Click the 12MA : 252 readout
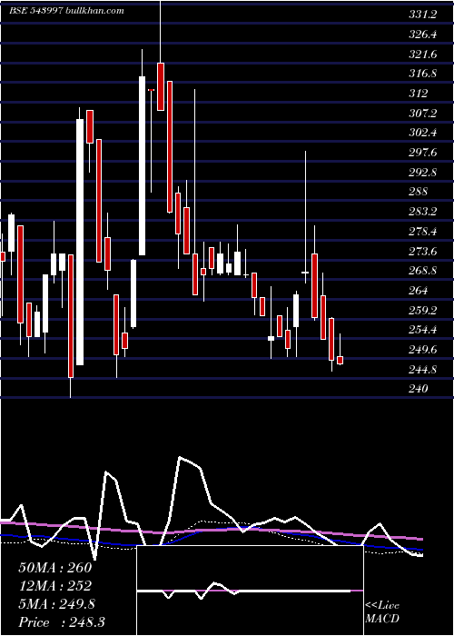The height and width of the screenshot is (636, 454). [54, 586]
